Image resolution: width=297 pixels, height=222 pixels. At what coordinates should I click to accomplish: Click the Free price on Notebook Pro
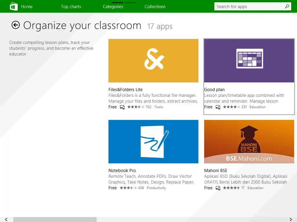click(113, 188)
